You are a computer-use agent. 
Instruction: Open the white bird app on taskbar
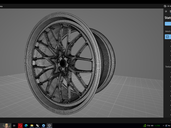pyautogui.click(x=38, y=126)
